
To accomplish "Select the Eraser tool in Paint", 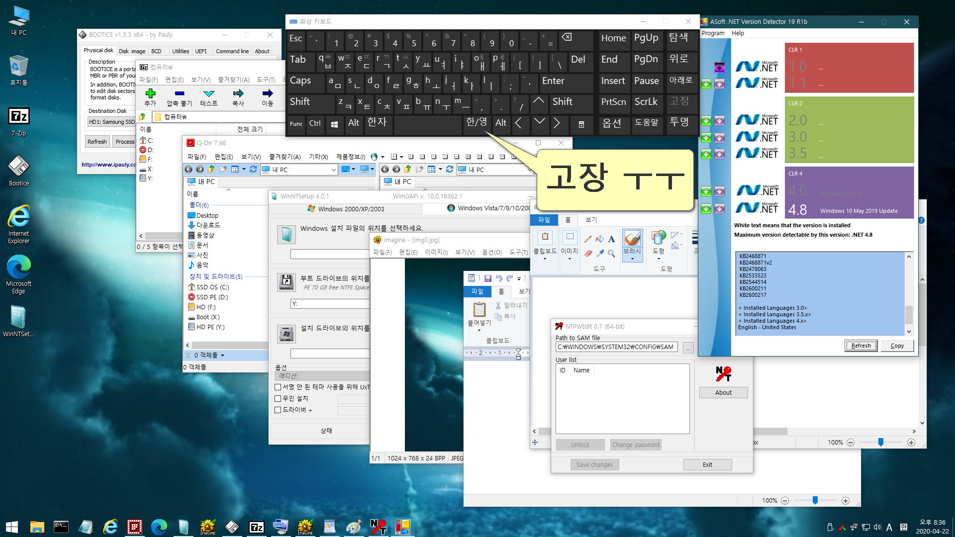I will coord(588,254).
